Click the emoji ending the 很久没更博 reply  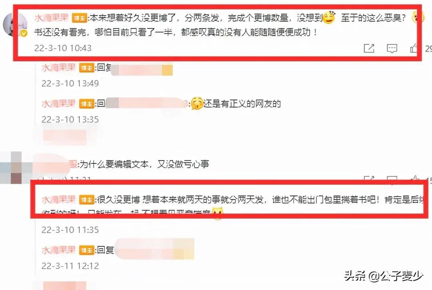pos(217,213)
